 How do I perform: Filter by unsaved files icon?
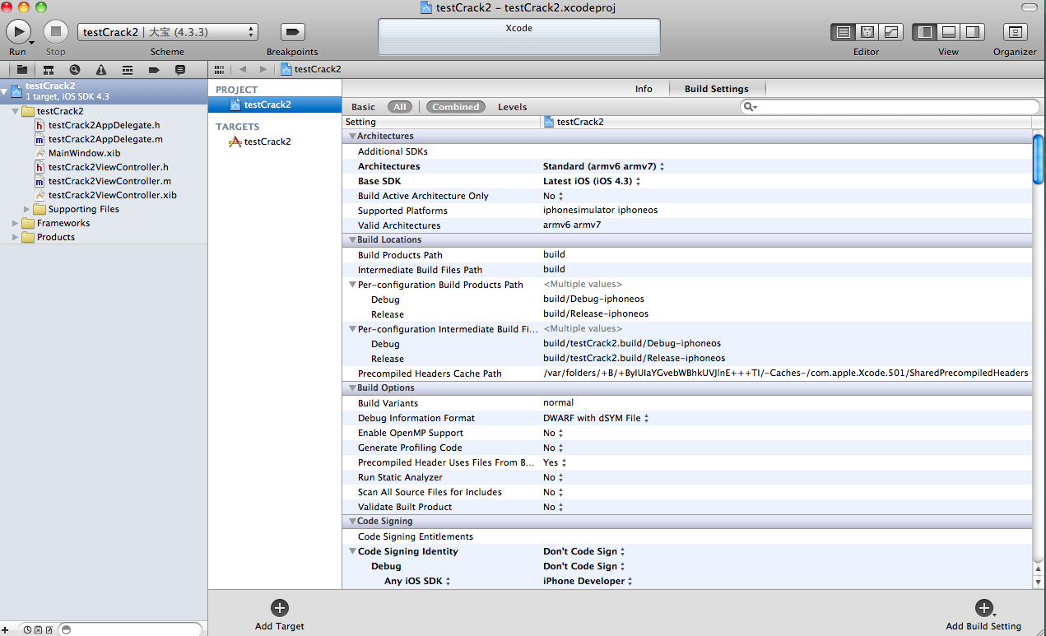49,629
